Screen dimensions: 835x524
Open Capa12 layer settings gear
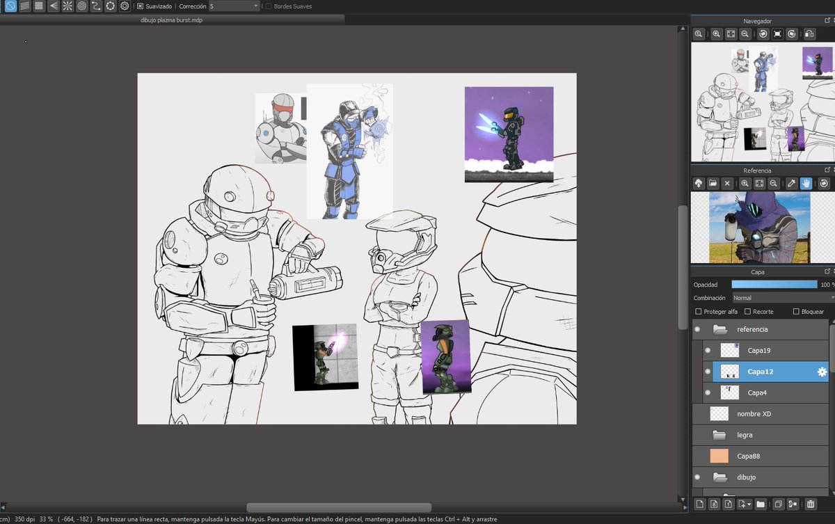point(822,372)
